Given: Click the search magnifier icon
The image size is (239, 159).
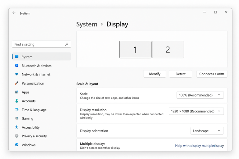Looking at the screenshot, I should (67, 44).
